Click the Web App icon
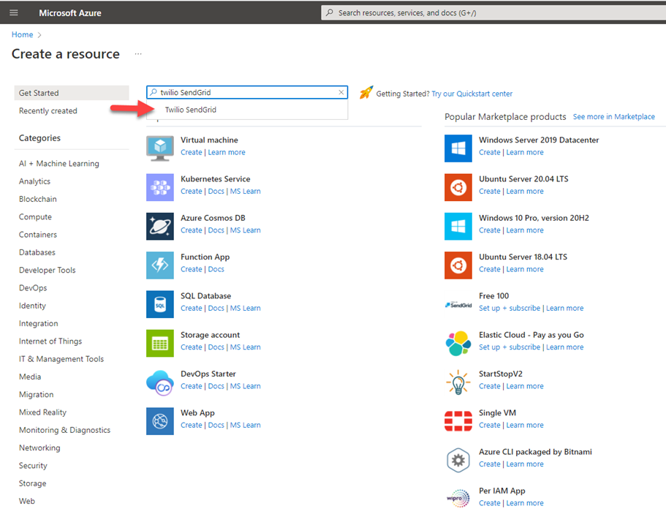 tap(159, 421)
